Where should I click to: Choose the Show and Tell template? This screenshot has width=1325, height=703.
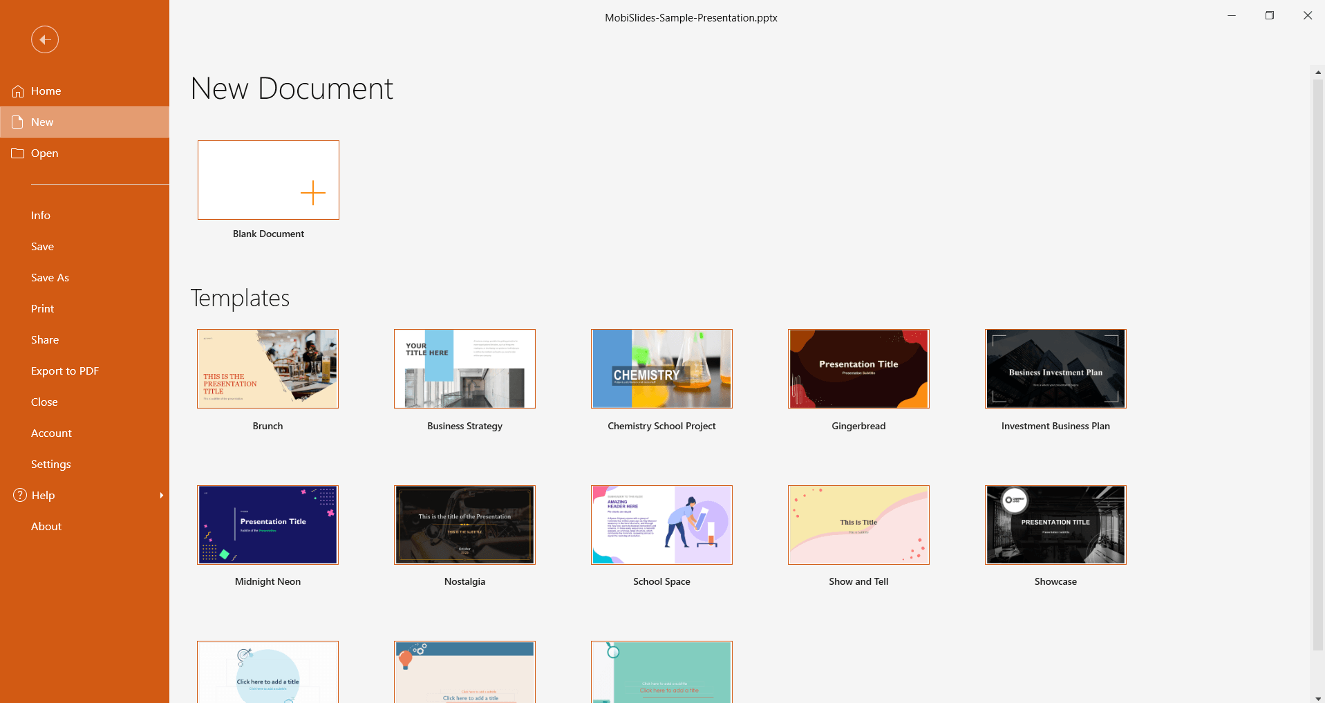pos(859,525)
